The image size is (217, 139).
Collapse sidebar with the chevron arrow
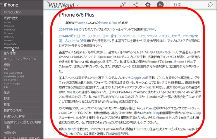click(x=41, y=33)
